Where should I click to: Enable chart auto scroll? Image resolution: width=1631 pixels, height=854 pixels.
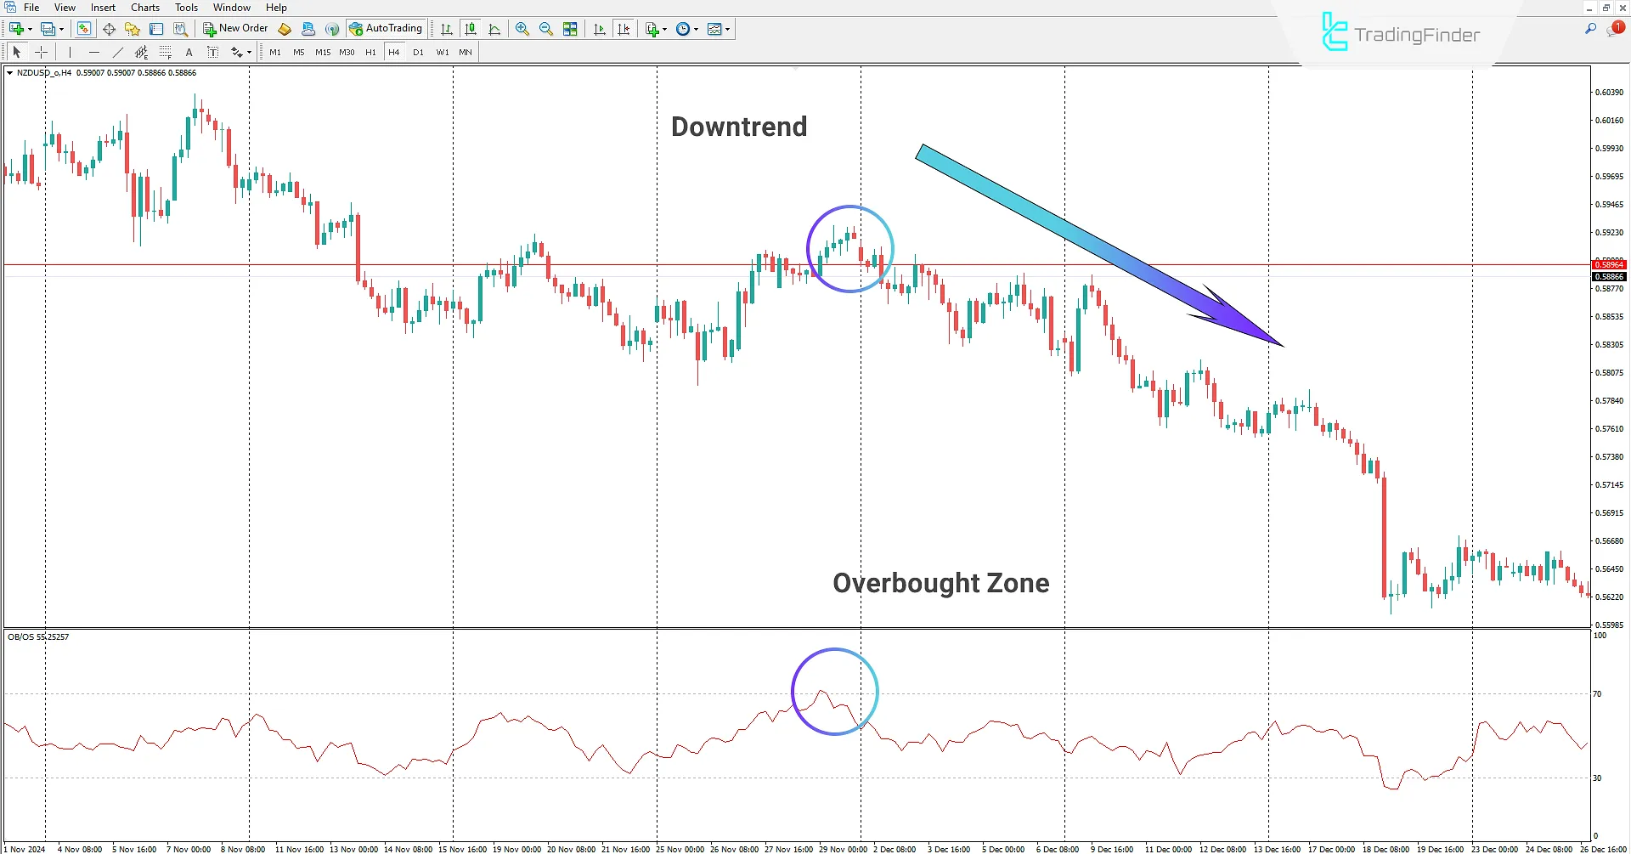point(599,28)
